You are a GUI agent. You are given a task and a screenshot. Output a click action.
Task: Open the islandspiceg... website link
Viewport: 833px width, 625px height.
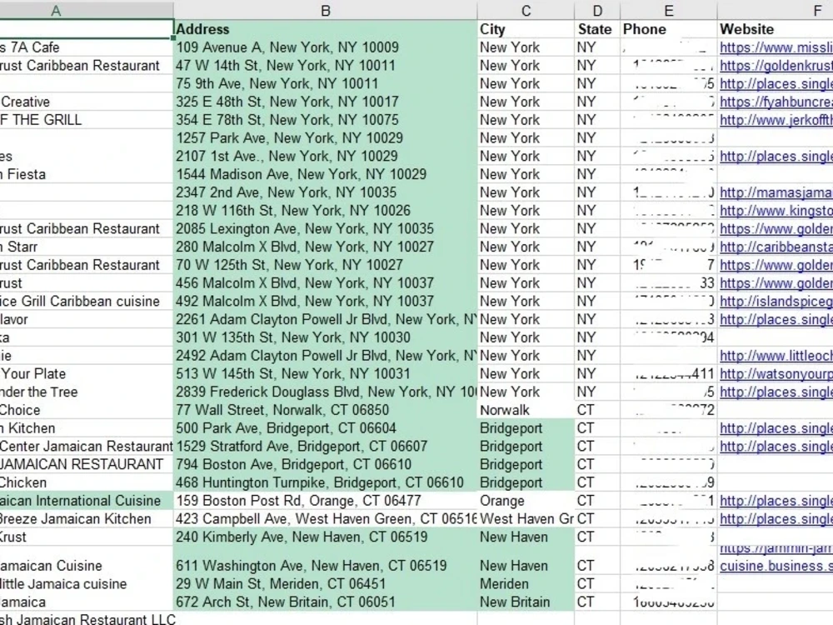coord(776,301)
